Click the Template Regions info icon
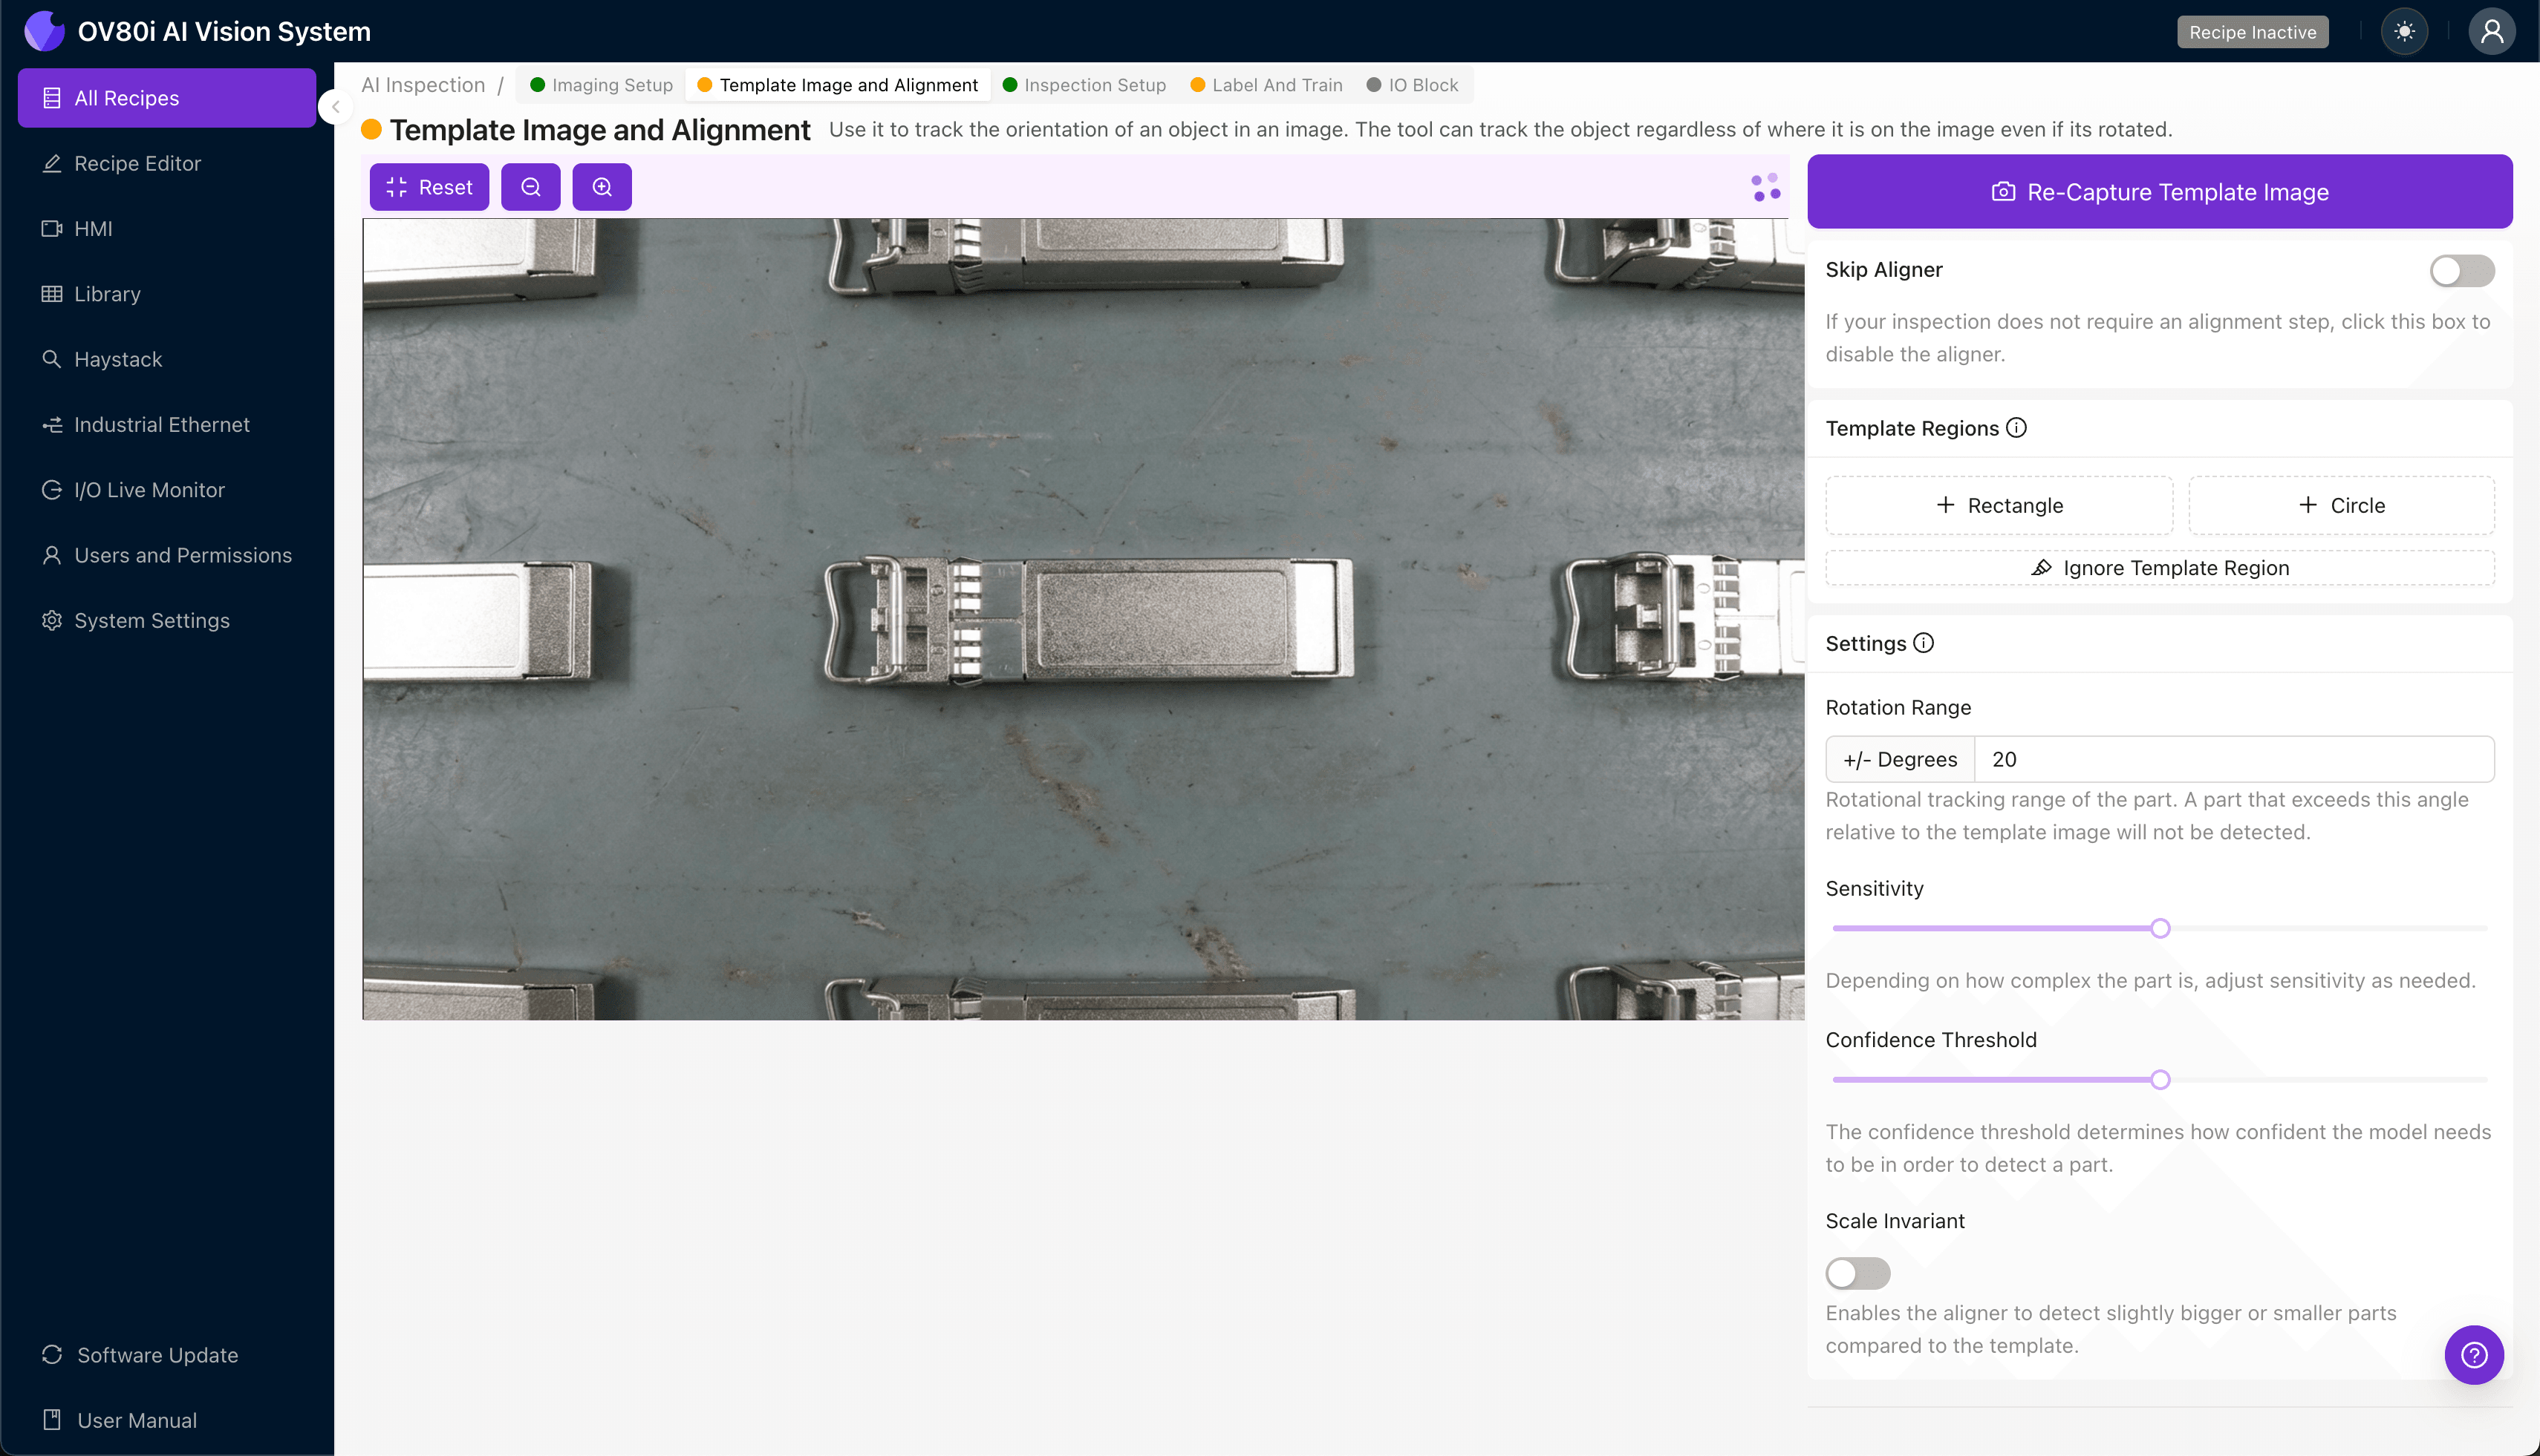The height and width of the screenshot is (1456, 2540). click(2016, 428)
